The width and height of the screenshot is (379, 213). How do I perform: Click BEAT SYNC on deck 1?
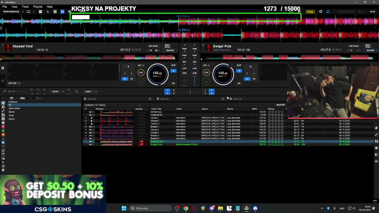167,46
